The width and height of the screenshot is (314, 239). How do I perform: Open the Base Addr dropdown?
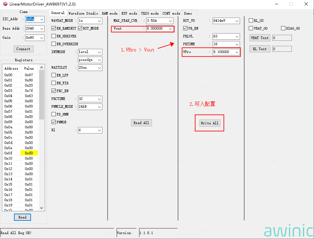pos(35,29)
